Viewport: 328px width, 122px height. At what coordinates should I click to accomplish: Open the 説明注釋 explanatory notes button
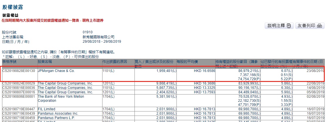click(279, 26)
